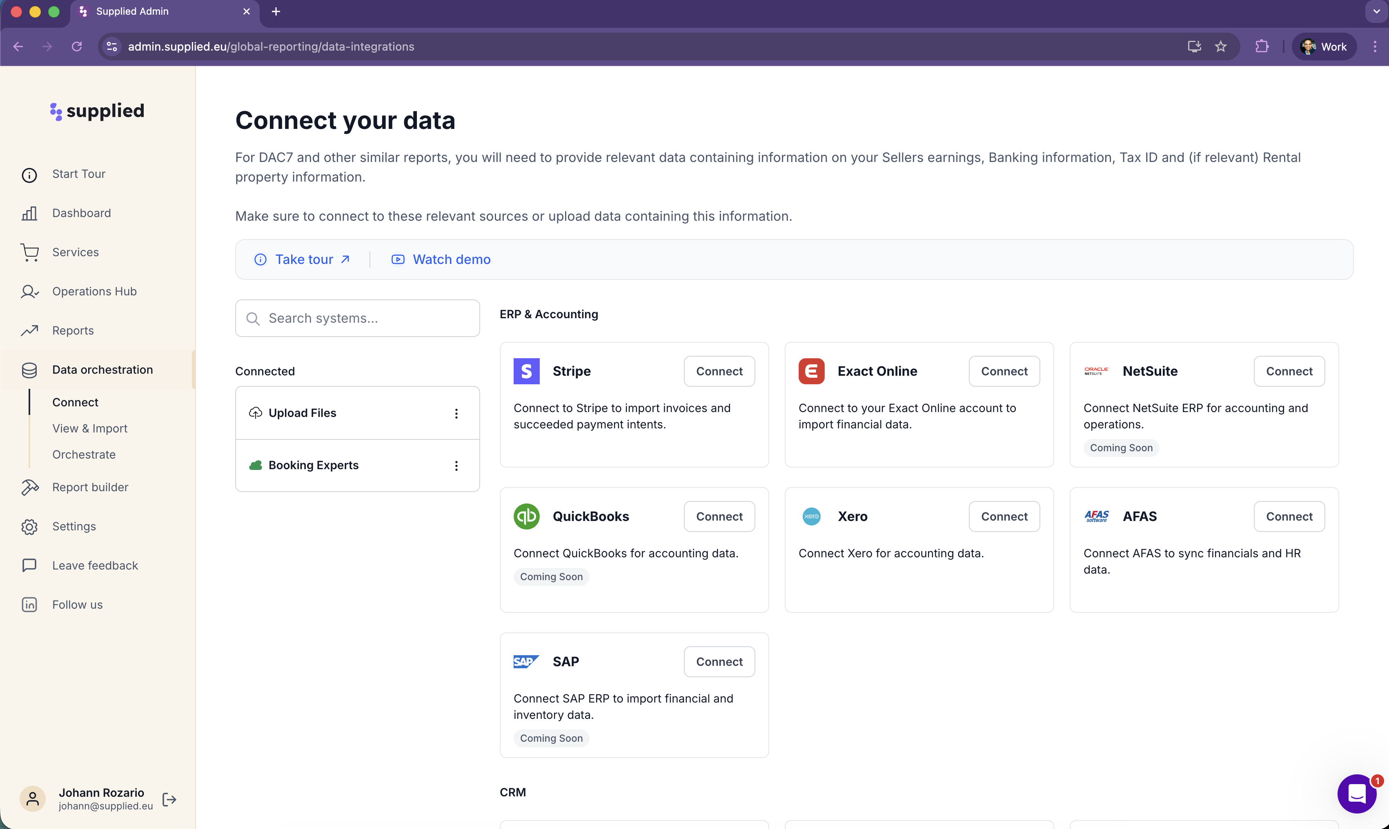Screen dimensions: 1389x829
Task: Focus the Search systems field
Action: coord(357,318)
